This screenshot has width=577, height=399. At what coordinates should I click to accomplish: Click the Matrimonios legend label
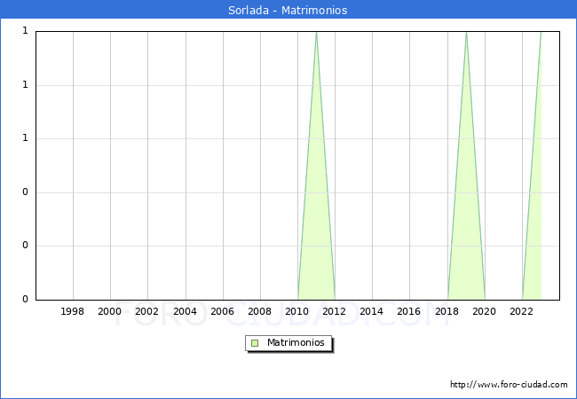coord(296,342)
